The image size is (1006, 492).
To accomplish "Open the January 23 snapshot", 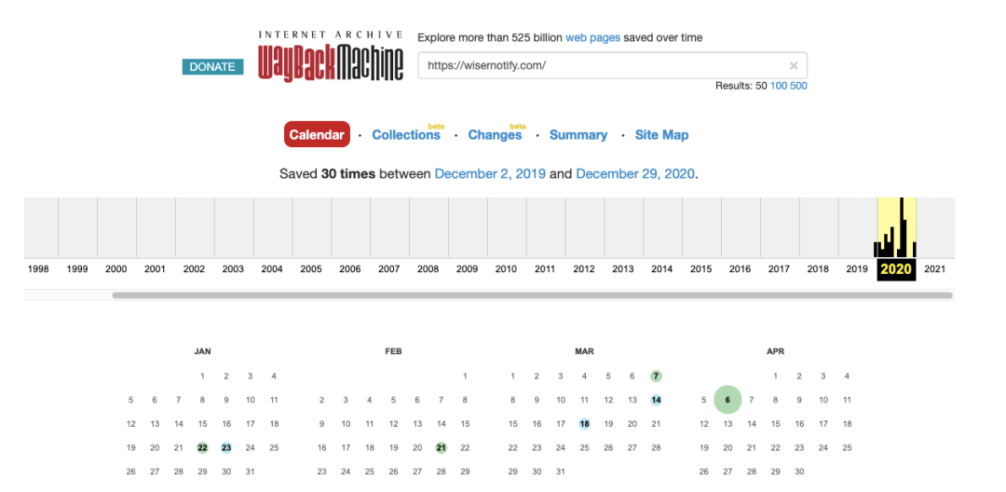I will [x=225, y=448].
